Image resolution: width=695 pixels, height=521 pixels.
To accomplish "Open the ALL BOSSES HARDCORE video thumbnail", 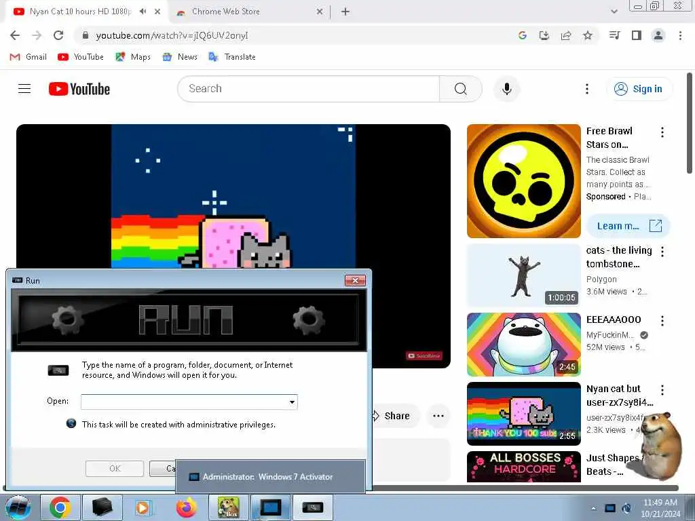I will click(523, 467).
